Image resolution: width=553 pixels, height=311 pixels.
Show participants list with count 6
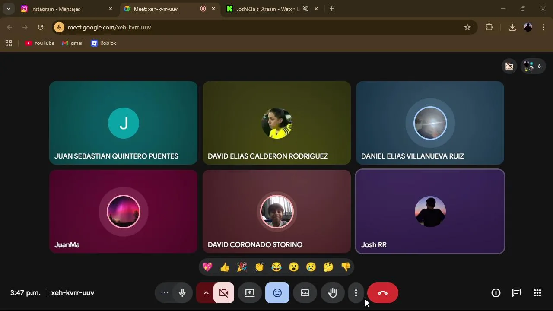tap(533, 66)
